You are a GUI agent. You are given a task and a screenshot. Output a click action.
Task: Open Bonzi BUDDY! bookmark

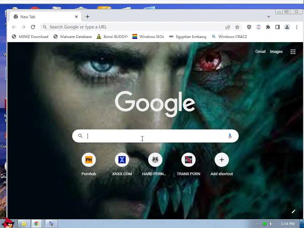pos(112,37)
